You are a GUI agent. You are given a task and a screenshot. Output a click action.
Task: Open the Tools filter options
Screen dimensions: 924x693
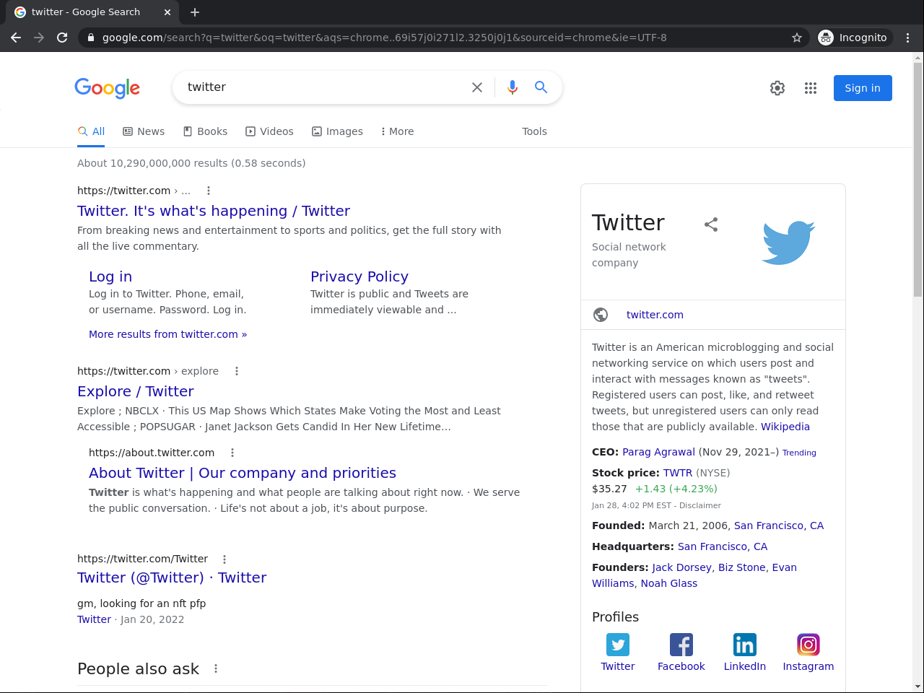coord(535,131)
